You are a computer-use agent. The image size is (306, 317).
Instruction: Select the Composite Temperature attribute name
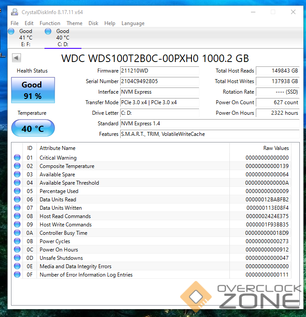(67, 166)
